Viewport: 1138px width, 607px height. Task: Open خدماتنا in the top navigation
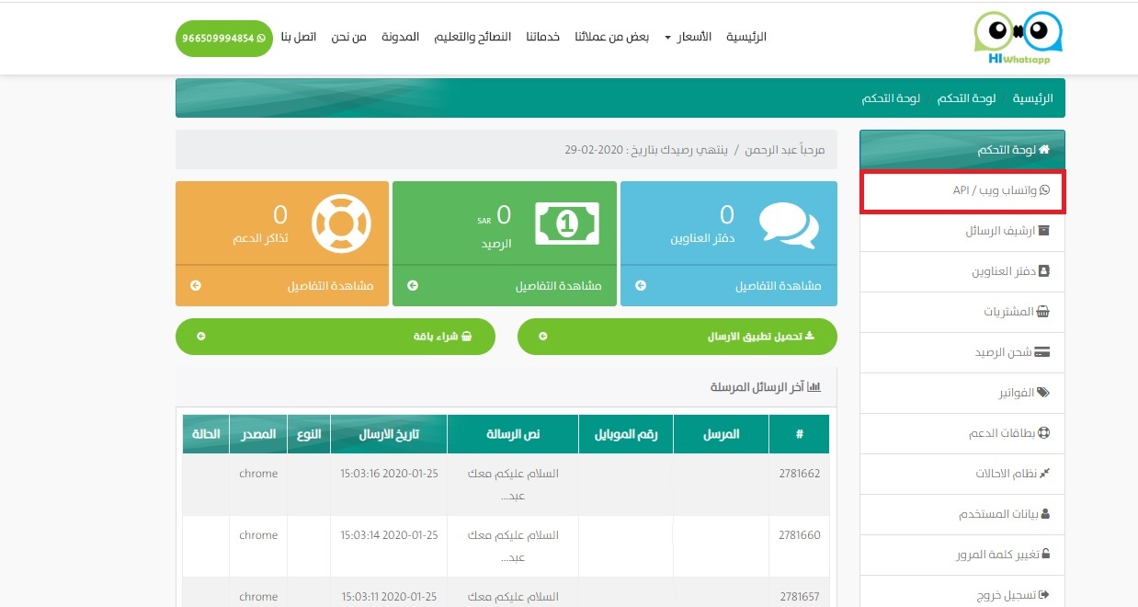(543, 37)
